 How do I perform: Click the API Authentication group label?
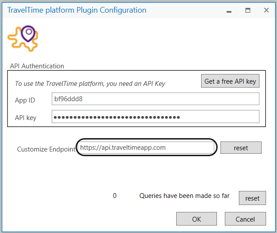click(37, 66)
